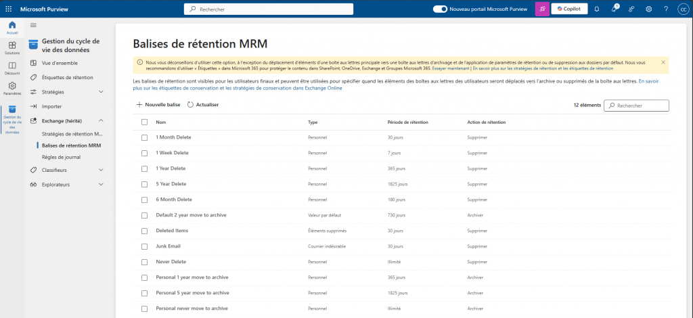Expand the Classifieurs section
This screenshot has width=693, height=318.
point(102,170)
